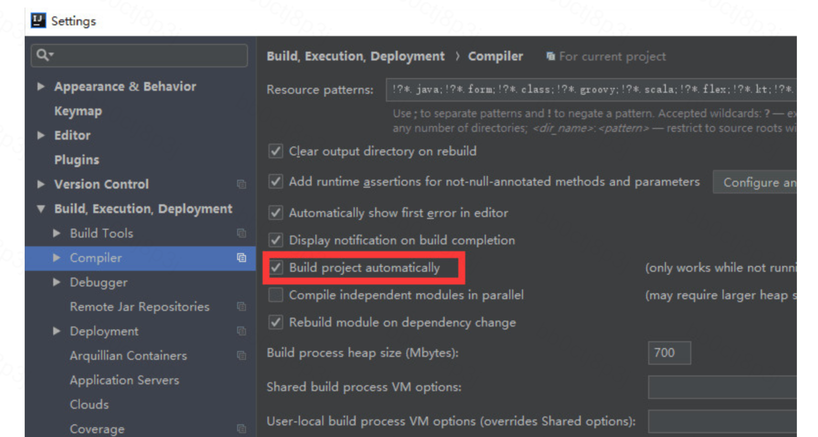The height and width of the screenshot is (437, 818).
Task: Click the Configure annotations button
Action: point(755,183)
